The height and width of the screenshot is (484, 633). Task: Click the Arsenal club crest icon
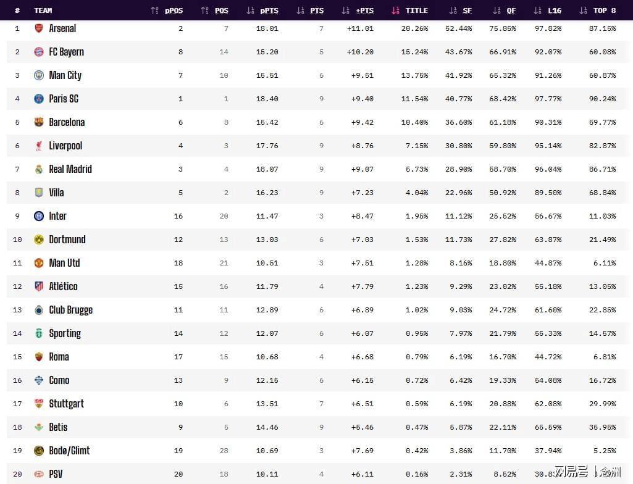39,28
